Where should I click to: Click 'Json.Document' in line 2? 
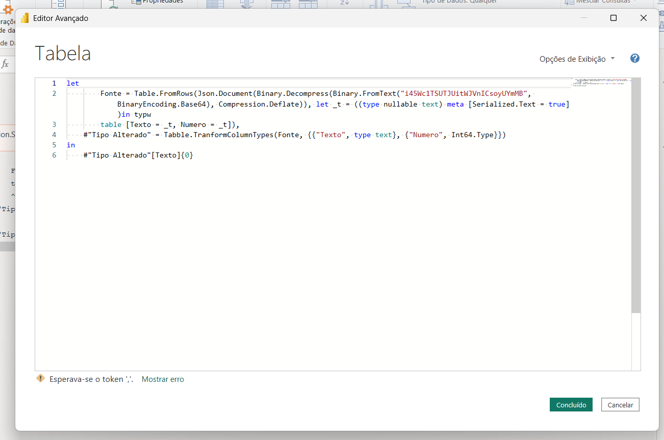[225, 94]
